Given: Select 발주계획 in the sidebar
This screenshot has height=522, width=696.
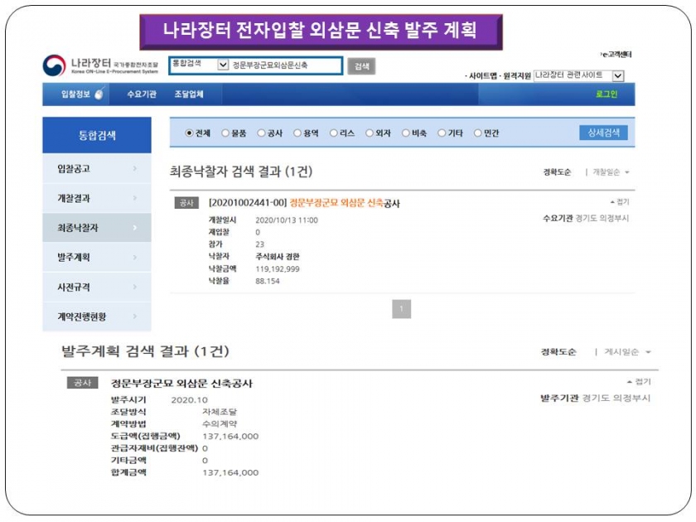Looking at the screenshot, I should pyautogui.click(x=97, y=258).
